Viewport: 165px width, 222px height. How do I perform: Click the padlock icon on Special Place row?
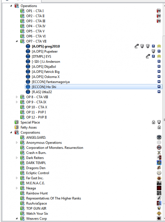[154, 122]
